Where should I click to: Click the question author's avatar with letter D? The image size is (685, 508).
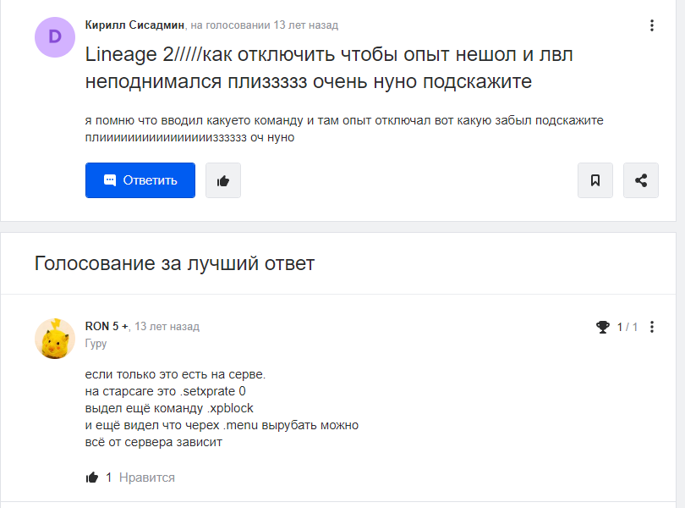pos(54,37)
